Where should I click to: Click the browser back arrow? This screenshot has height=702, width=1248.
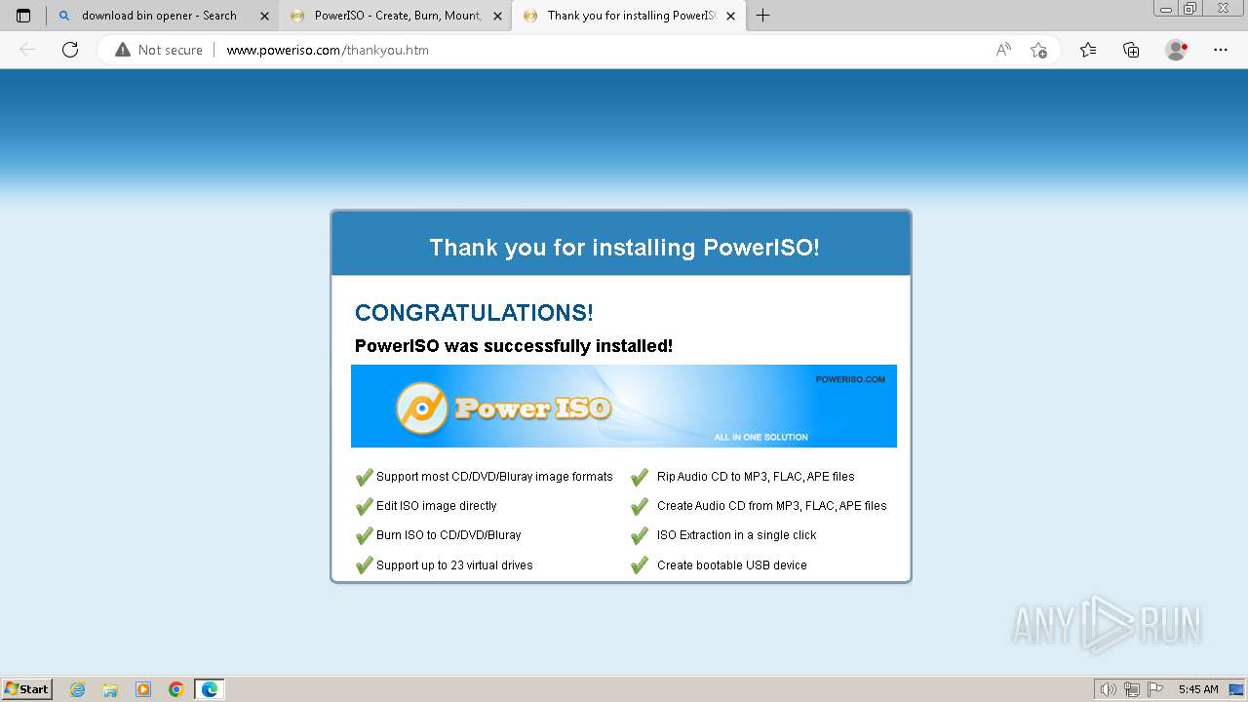[x=27, y=50]
